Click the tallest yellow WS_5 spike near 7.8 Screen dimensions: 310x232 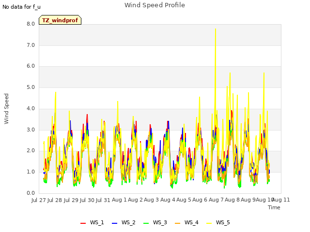coord(216,29)
